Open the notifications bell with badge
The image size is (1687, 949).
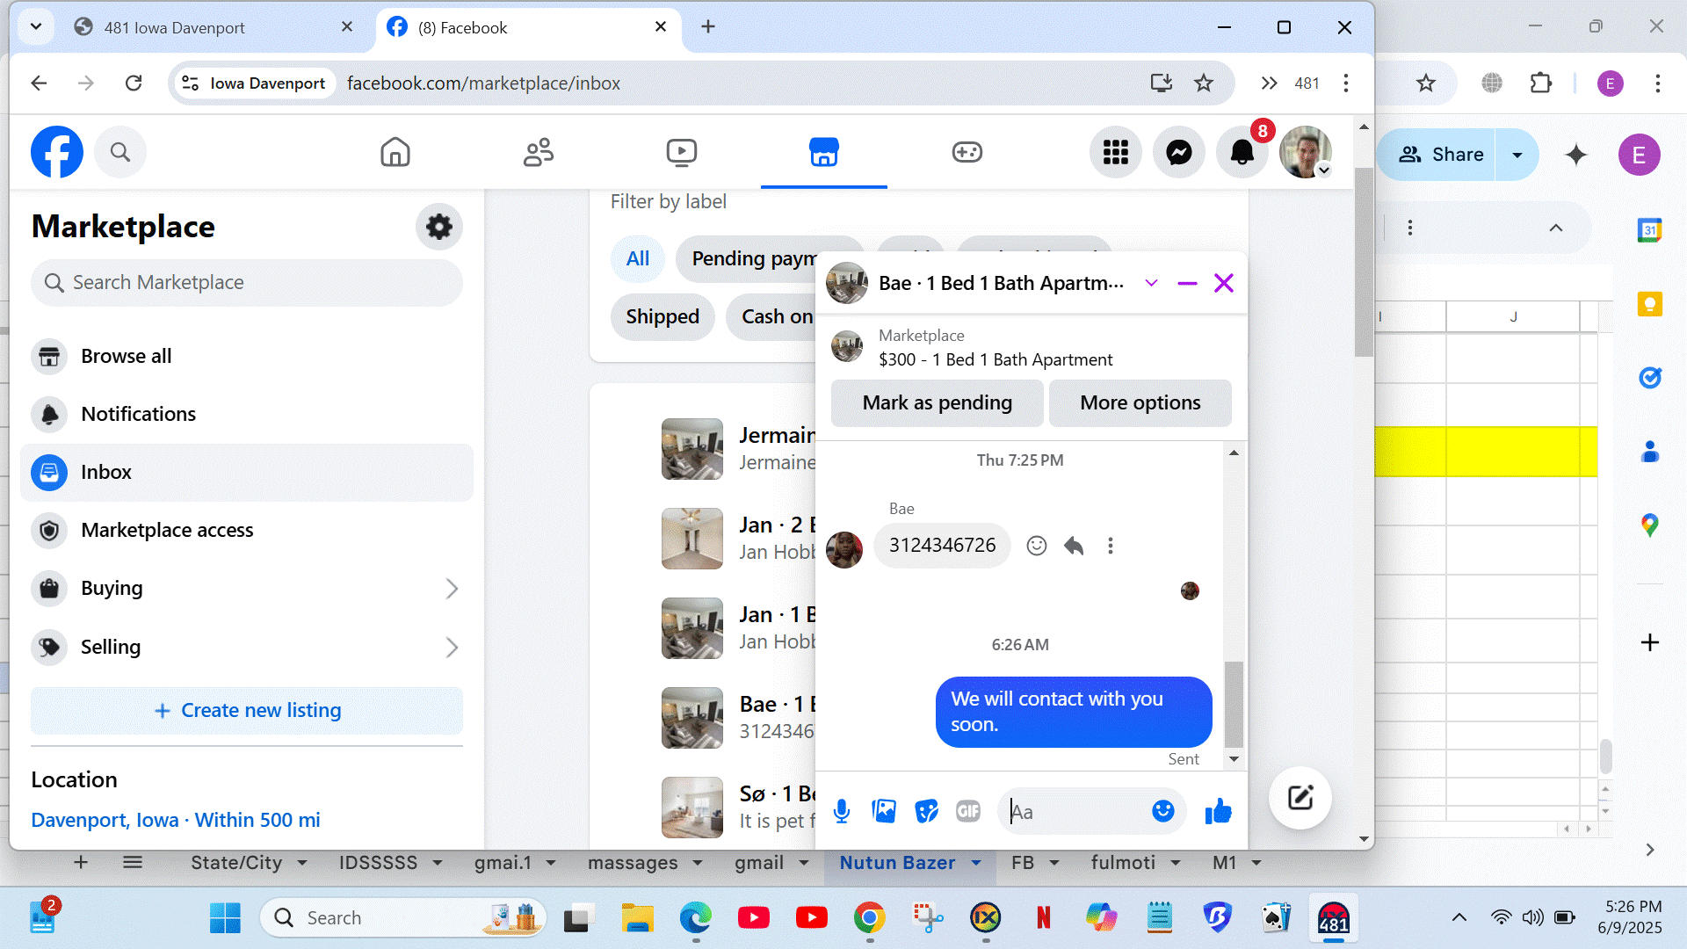[1242, 153]
